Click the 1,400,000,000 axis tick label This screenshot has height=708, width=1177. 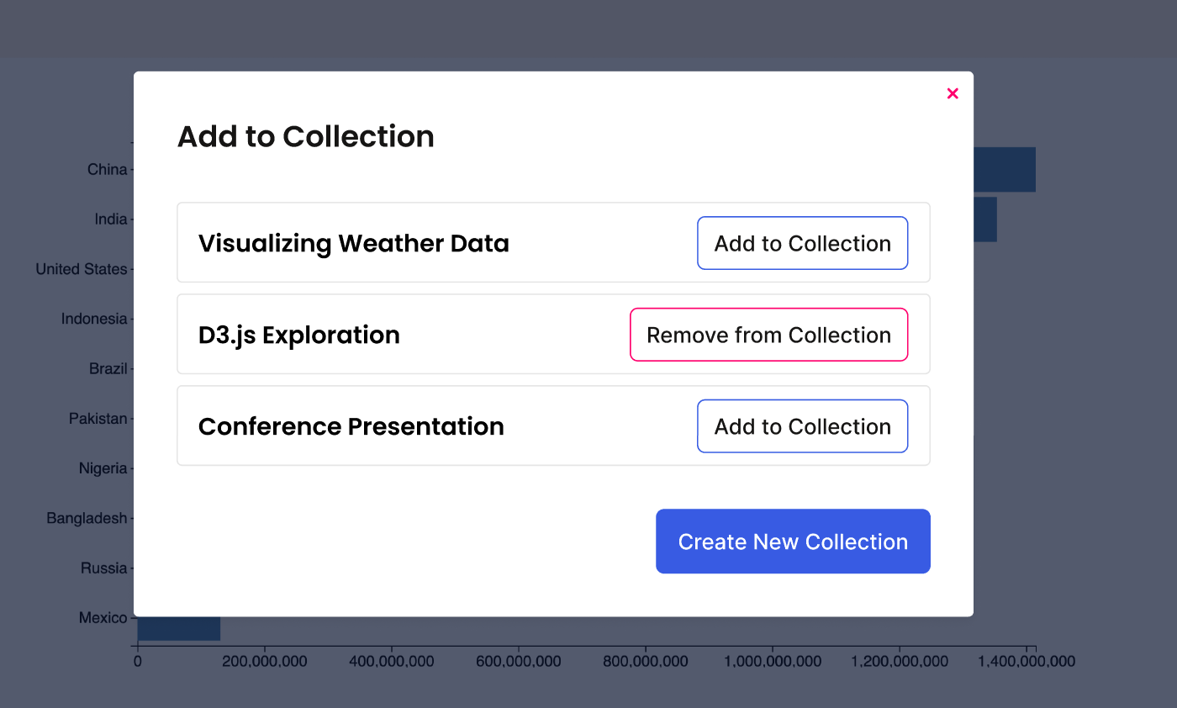coord(1027,662)
